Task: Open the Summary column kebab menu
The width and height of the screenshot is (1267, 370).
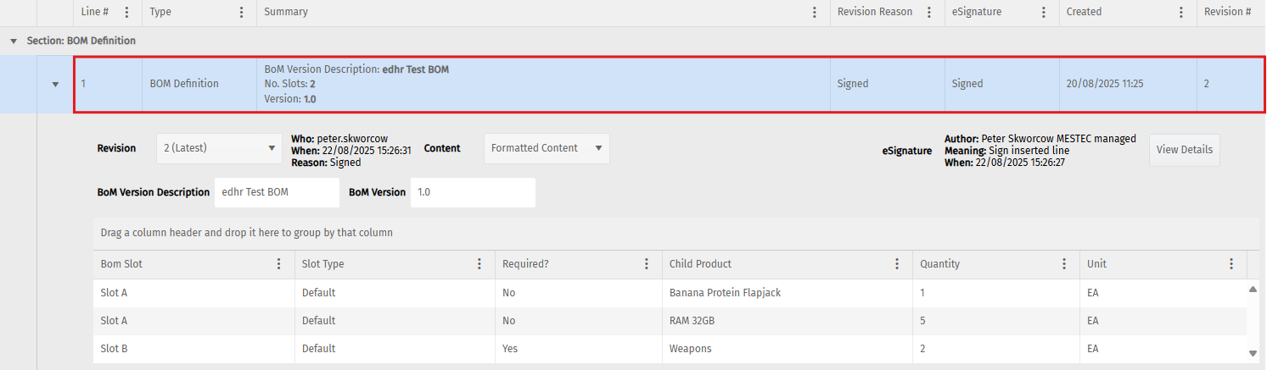Action: click(815, 13)
